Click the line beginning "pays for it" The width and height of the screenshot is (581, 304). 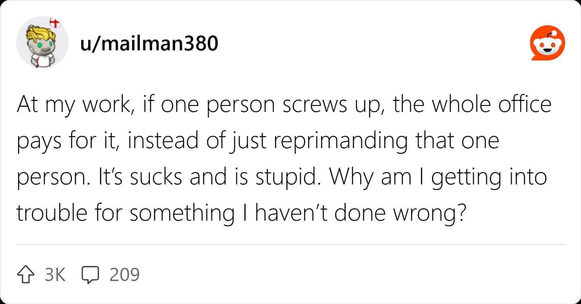pos(258,141)
